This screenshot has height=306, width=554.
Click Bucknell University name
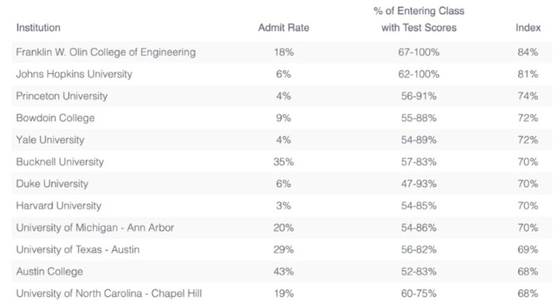coord(60,162)
